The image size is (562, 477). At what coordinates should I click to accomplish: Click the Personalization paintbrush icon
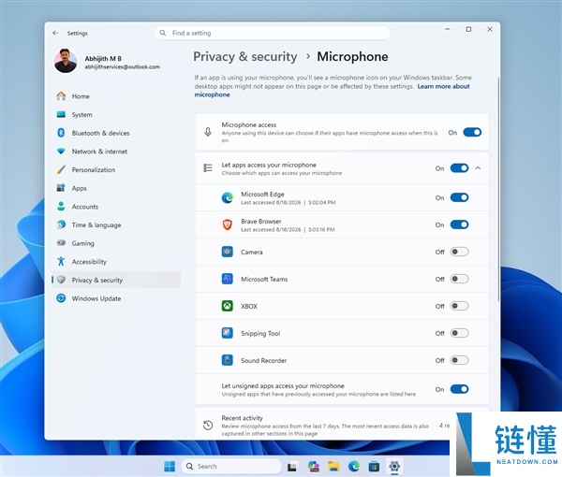pyautogui.click(x=61, y=169)
